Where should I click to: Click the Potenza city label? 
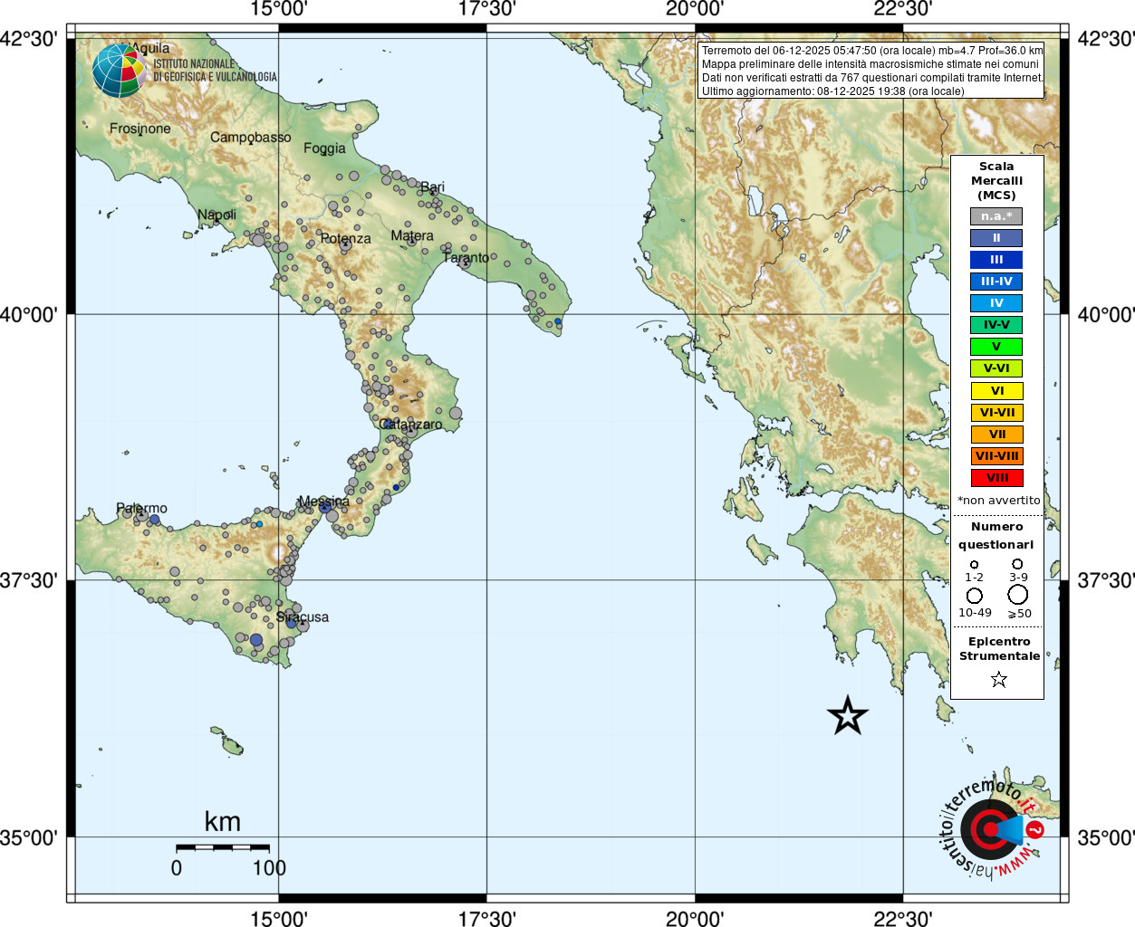click(345, 239)
